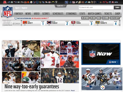Advance draft picks with the right arrow
Screen dimensions: 123x92
point(120,23)
